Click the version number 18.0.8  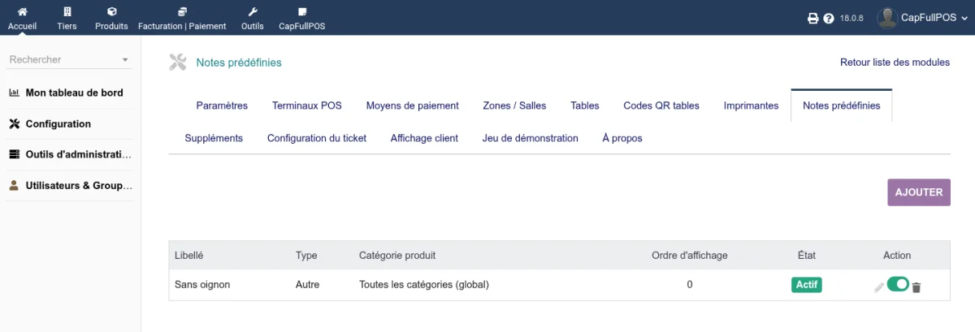(x=851, y=18)
